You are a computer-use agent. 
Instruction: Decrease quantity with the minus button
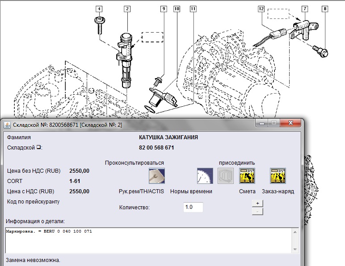point(257,211)
